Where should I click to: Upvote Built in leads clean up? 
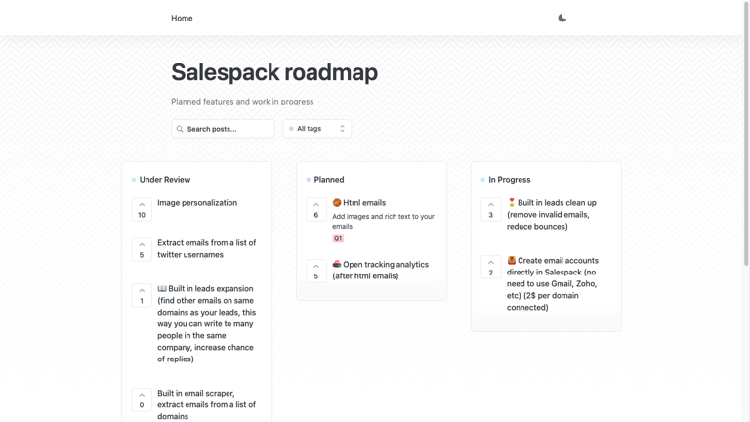(x=491, y=210)
